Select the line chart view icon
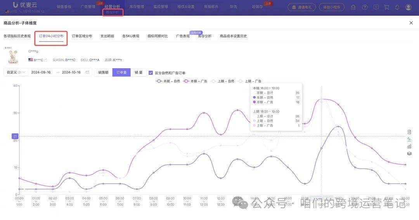 409,139
